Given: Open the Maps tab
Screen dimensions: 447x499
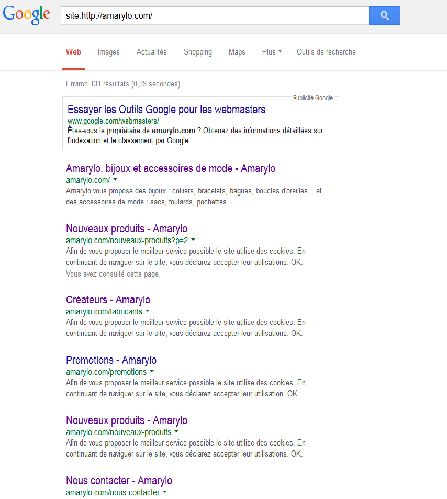Looking at the screenshot, I should click(237, 52).
